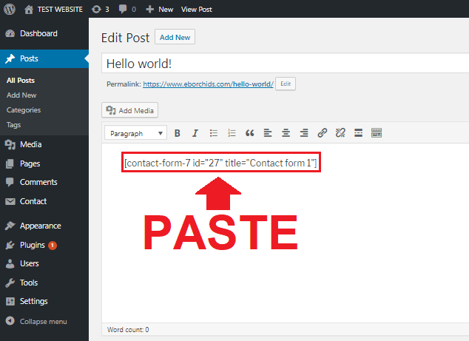This screenshot has width=469, height=341.
Task: Click the Hello world! title field
Action: tap(285, 63)
